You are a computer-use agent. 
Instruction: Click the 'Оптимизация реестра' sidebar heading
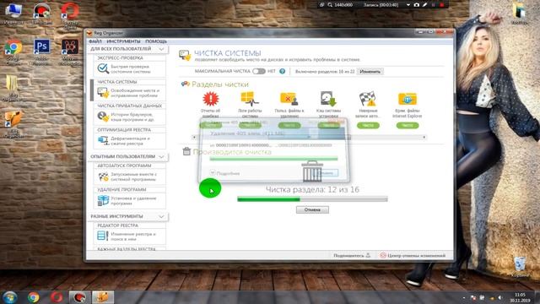(124, 130)
